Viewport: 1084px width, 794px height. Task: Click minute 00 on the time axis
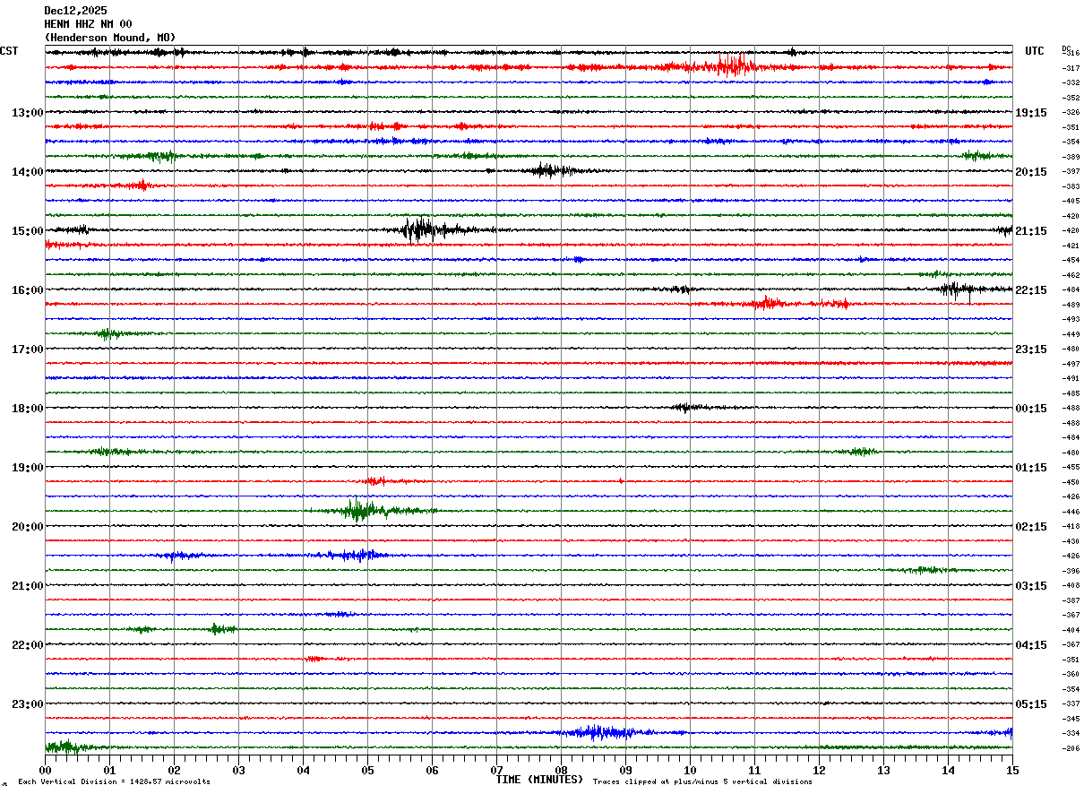(45, 770)
